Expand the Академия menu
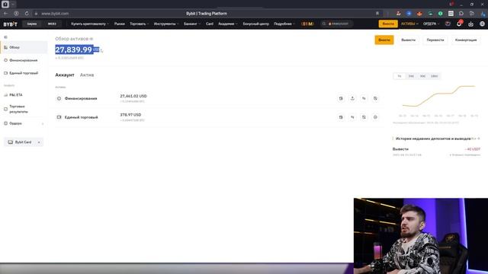 [227, 24]
